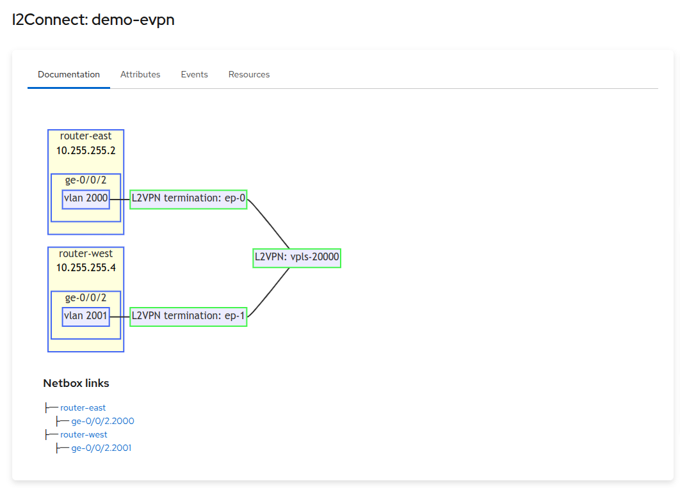Return to the Documentation tab
Screen dimensions: 680x488
pyautogui.click(x=69, y=74)
